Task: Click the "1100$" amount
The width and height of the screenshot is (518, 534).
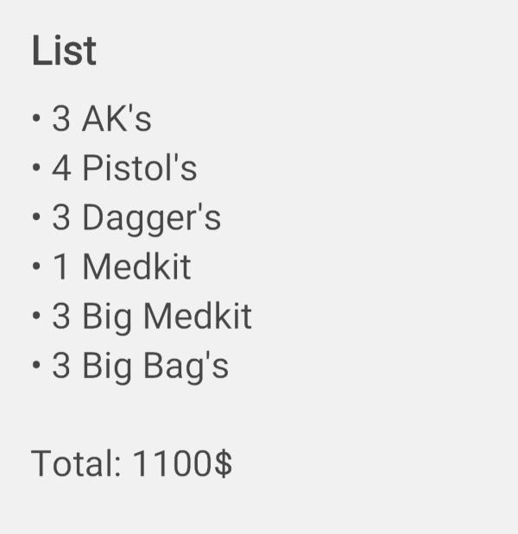Action: 182,464
